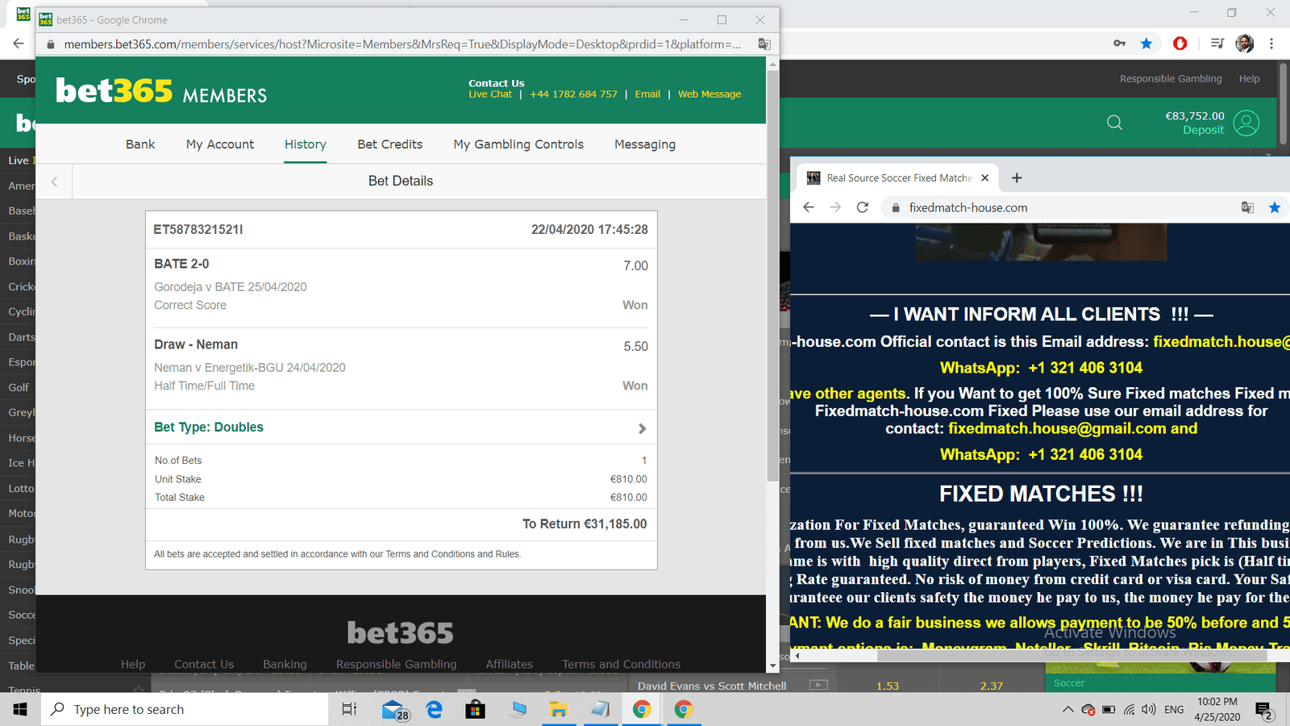Open the account profile avatar icon
Screen dimensions: 1290x726
pyautogui.click(x=1246, y=123)
